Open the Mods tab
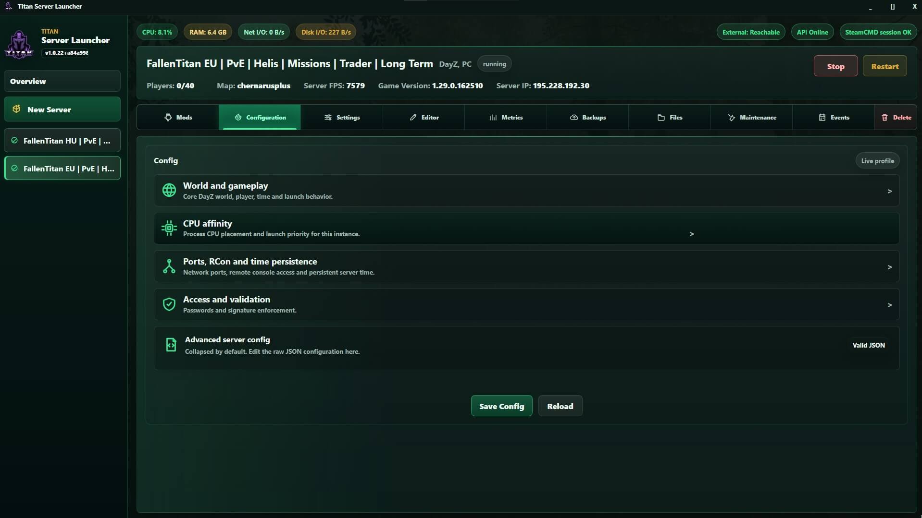 click(x=178, y=117)
